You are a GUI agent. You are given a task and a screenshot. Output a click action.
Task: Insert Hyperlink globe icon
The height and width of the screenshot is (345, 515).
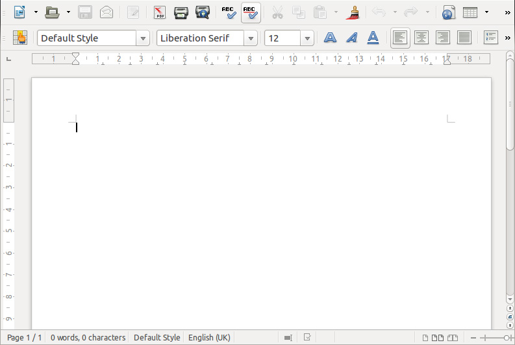pyautogui.click(x=449, y=12)
